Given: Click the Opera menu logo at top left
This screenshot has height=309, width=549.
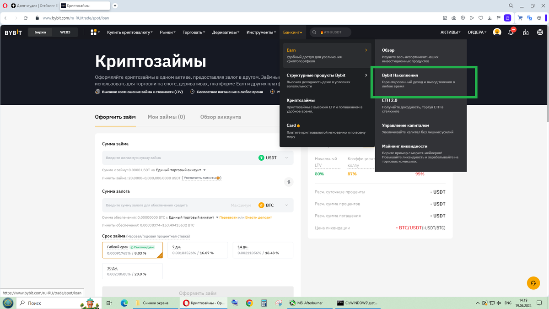Looking at the screenshot, I should tap(5, 5).
